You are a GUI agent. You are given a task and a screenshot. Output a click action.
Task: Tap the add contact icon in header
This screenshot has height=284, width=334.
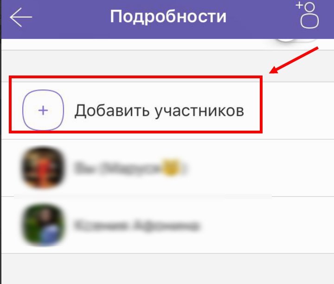(x=308, y=15)
